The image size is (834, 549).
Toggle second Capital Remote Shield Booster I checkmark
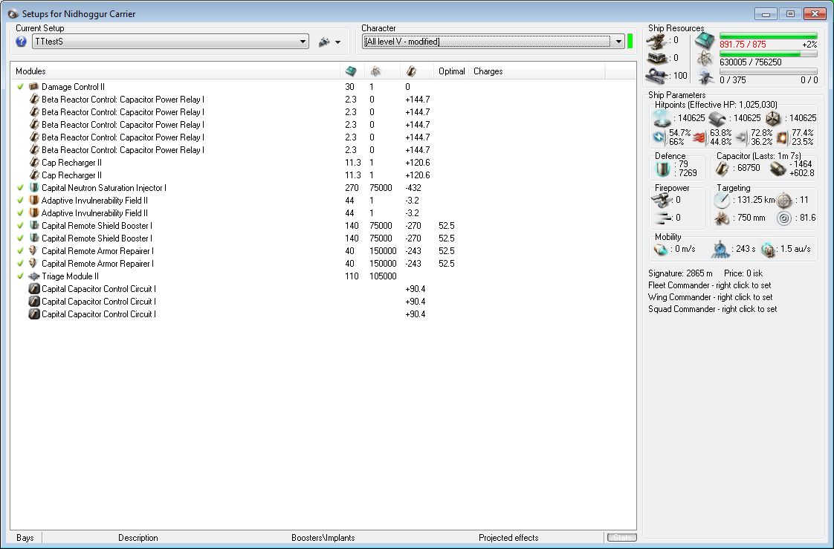[20, 238]
